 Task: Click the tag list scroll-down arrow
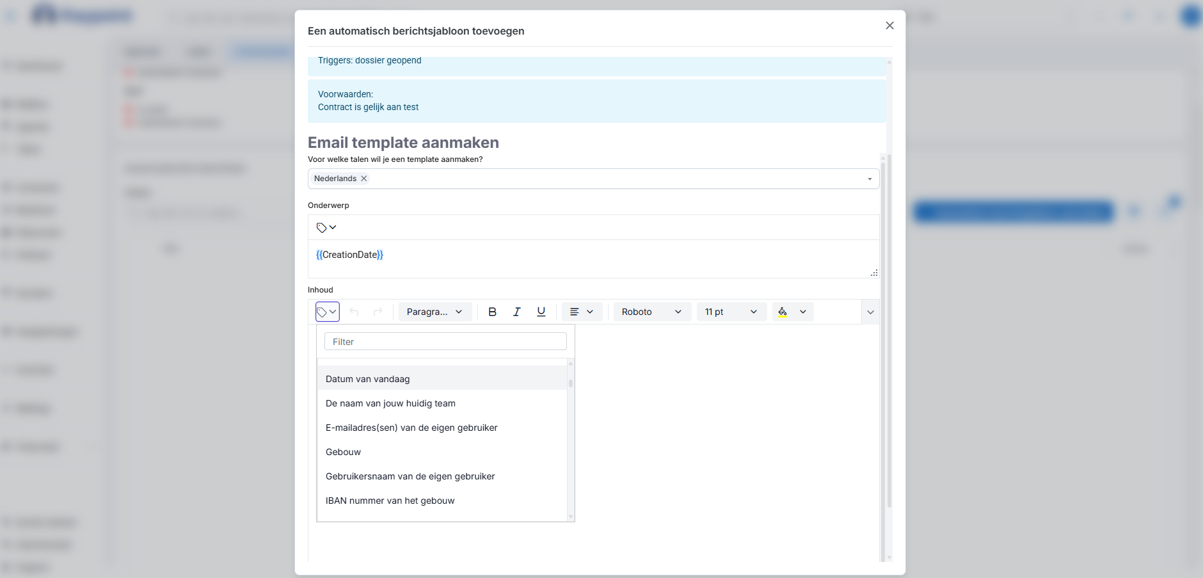(x=571, y=517)
